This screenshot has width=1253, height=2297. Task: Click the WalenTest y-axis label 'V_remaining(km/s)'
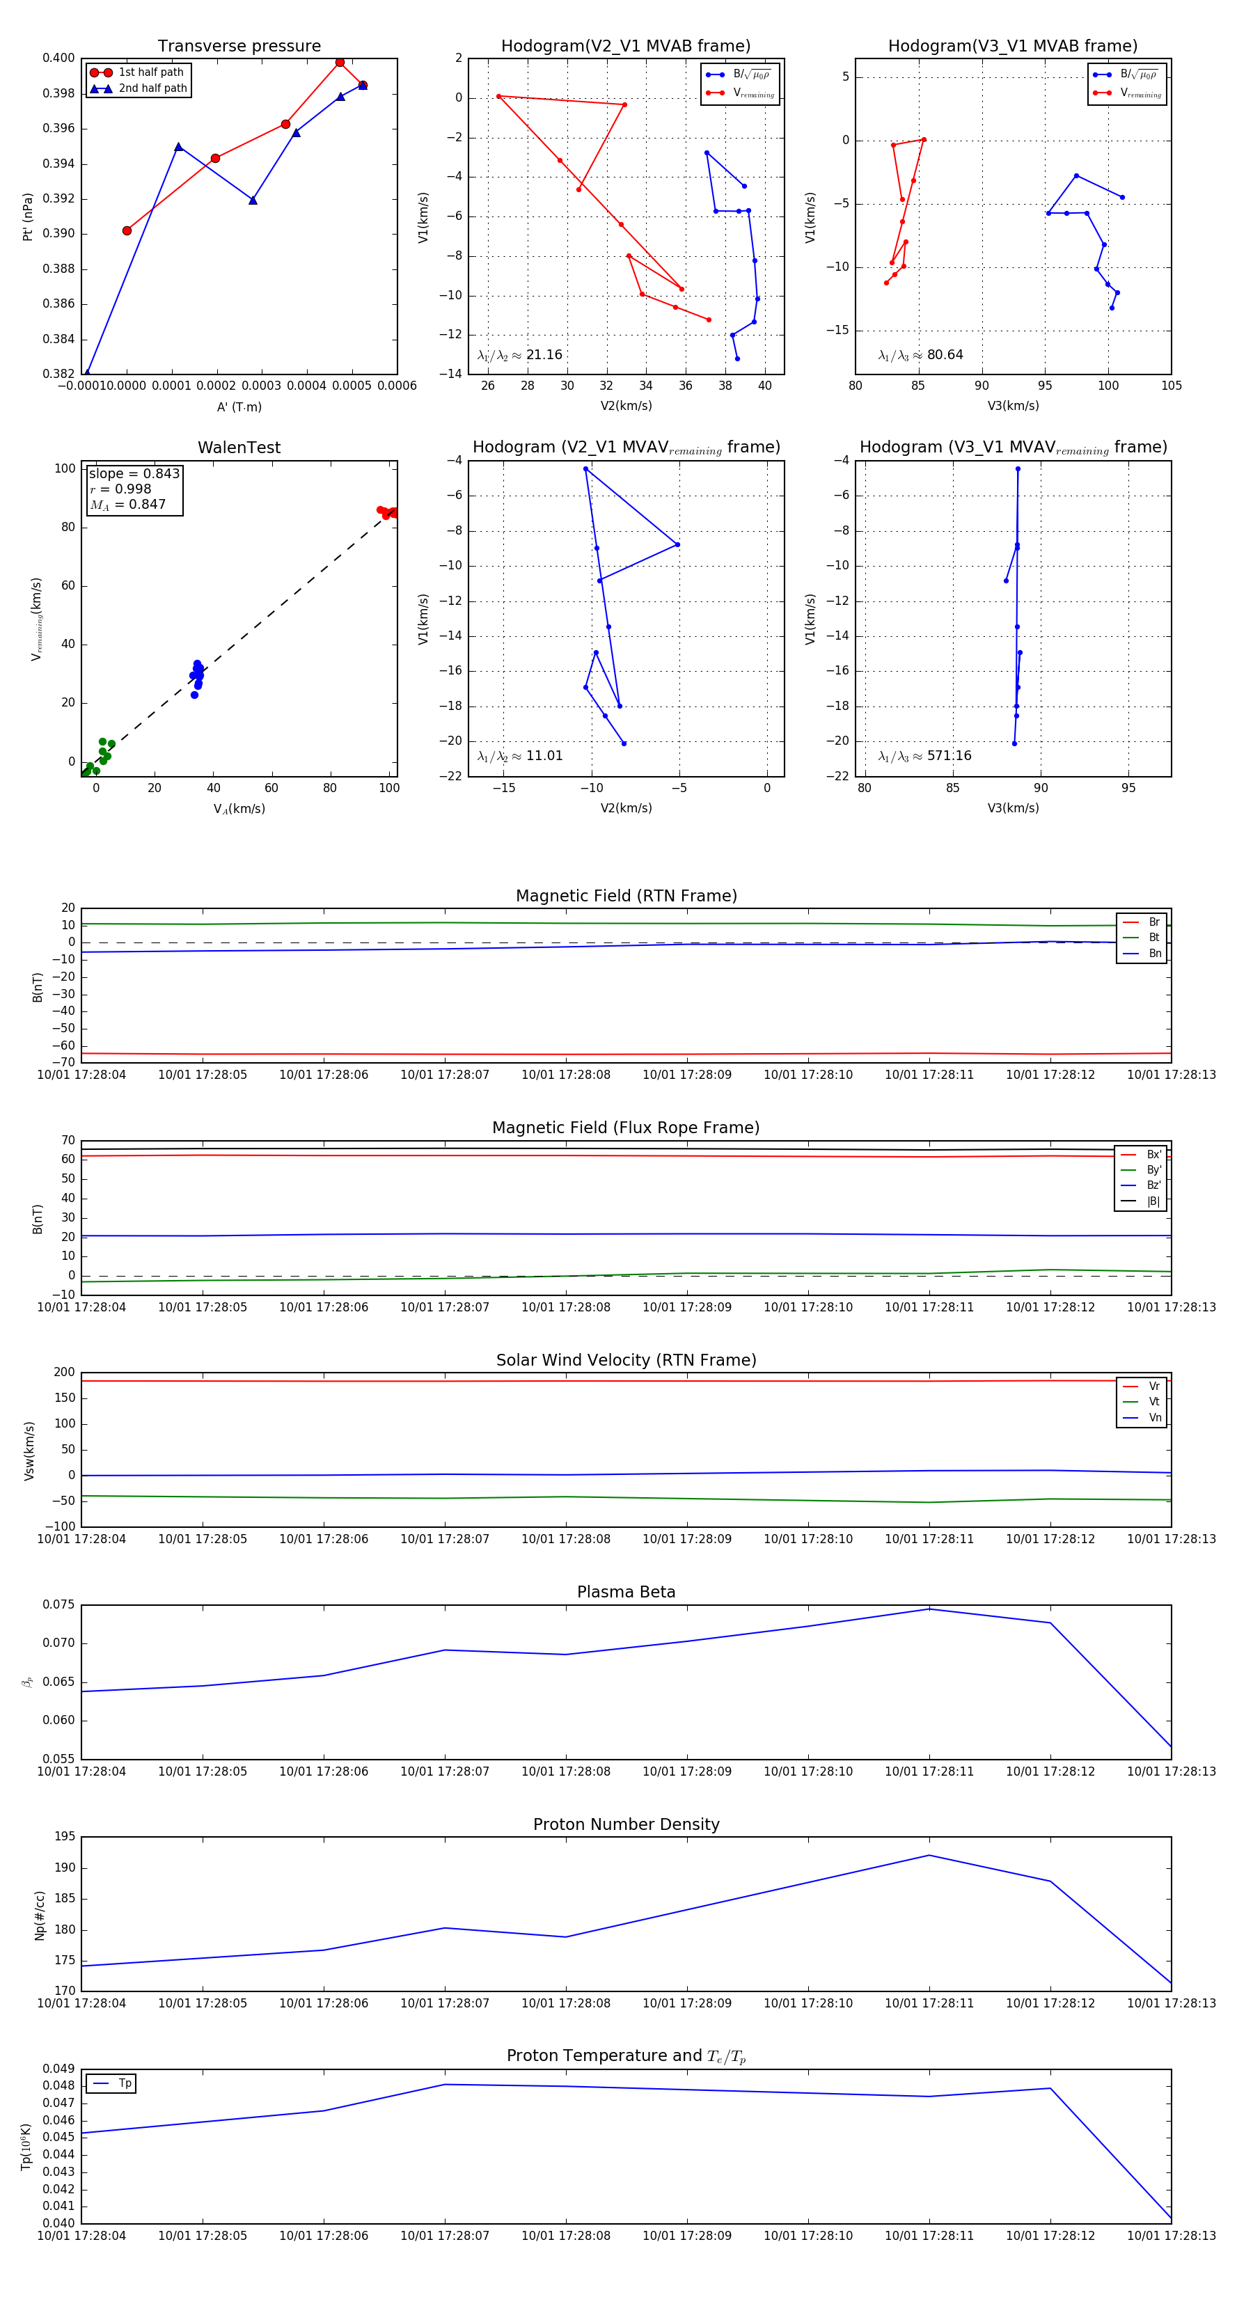37,619
